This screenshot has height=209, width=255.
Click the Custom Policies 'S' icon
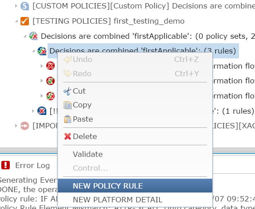(x=25, y=6)
